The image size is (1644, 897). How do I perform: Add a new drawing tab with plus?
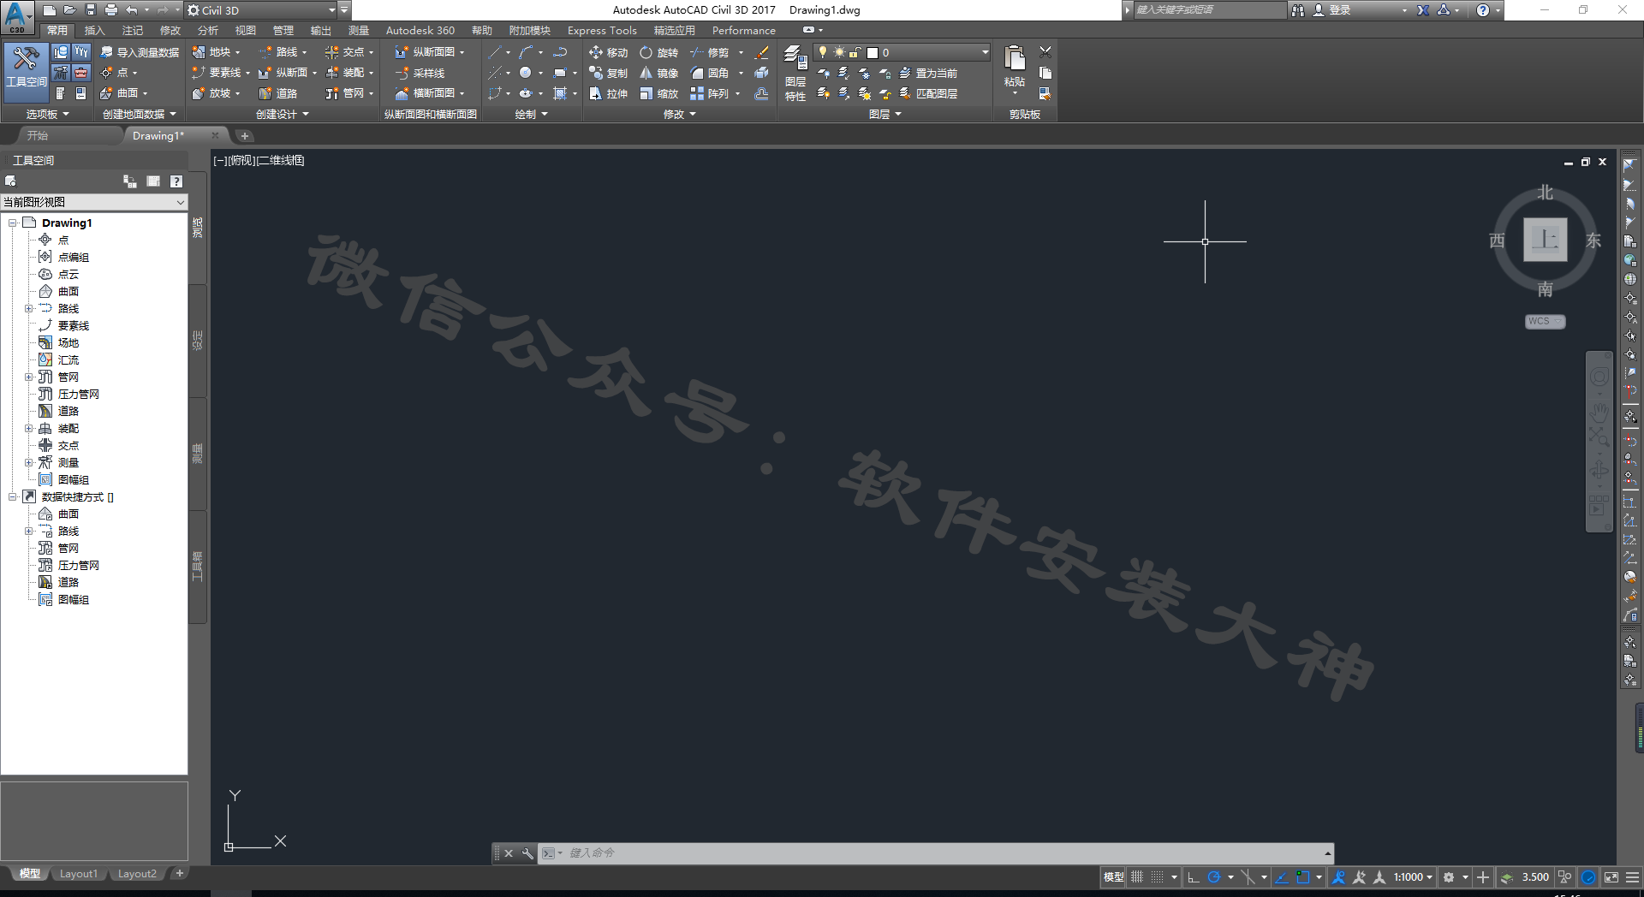pyautogui.click(x=244, y=135)
